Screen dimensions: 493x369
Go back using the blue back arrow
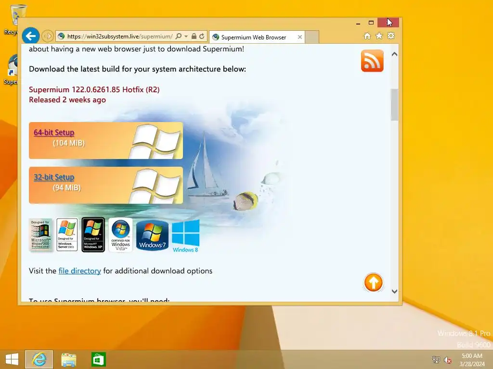coord(30,36)
